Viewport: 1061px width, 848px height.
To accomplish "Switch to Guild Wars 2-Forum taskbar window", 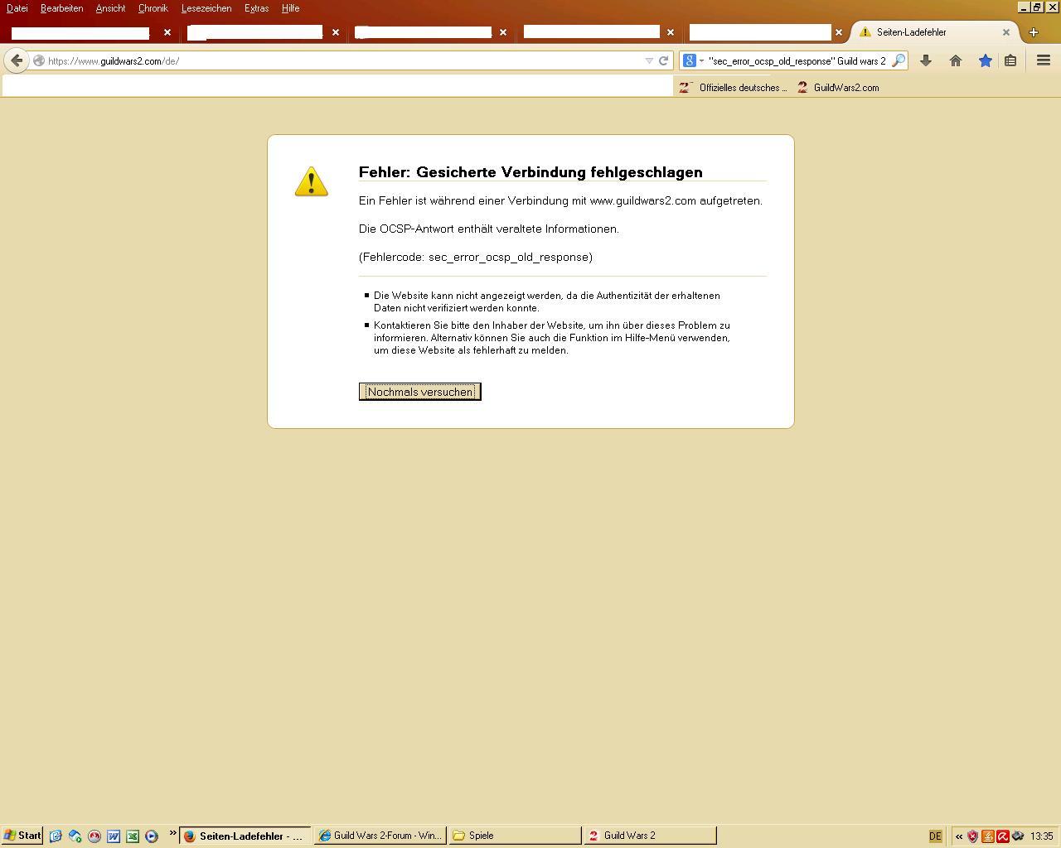I will 380,836.
